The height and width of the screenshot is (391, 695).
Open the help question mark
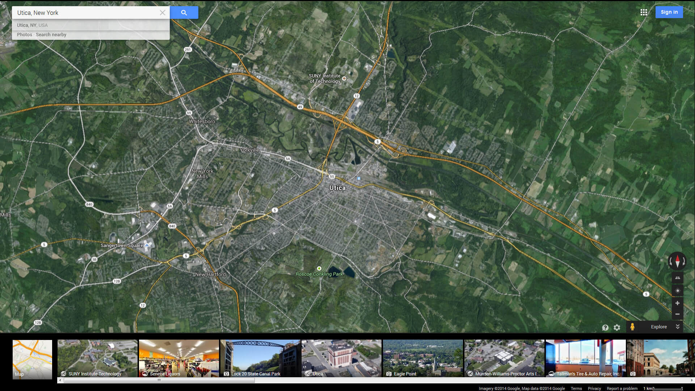tap(605, 327)
